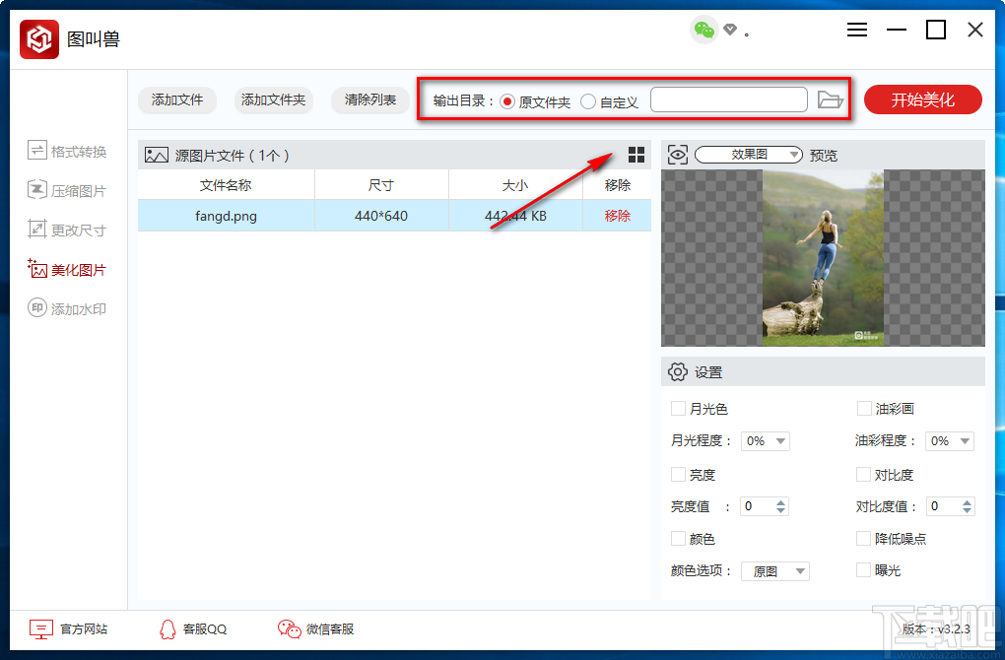
Task: Click 添加文件夹 button
Action: click(273, 99)
